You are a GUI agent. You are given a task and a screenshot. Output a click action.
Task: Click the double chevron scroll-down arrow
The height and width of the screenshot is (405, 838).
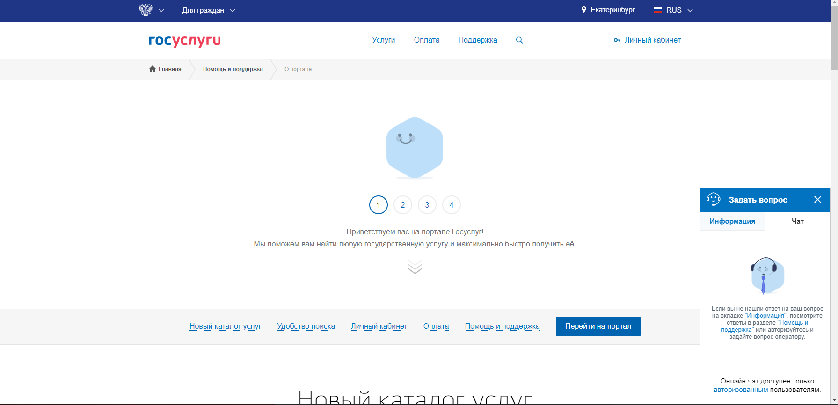pyautogui.click(x=415, y=267)
